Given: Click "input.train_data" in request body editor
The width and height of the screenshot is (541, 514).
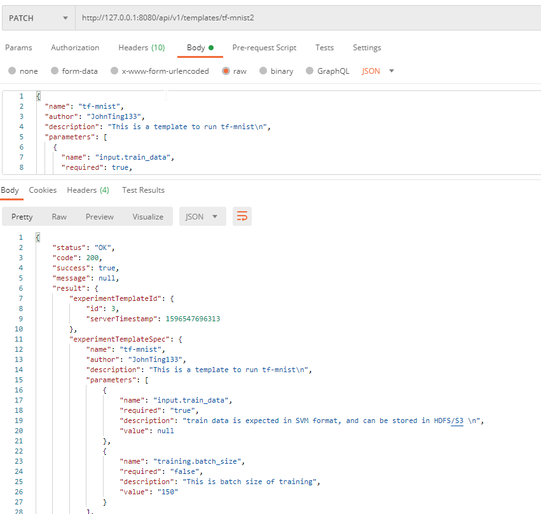Looking at the screenshot, I should (133, 157).
